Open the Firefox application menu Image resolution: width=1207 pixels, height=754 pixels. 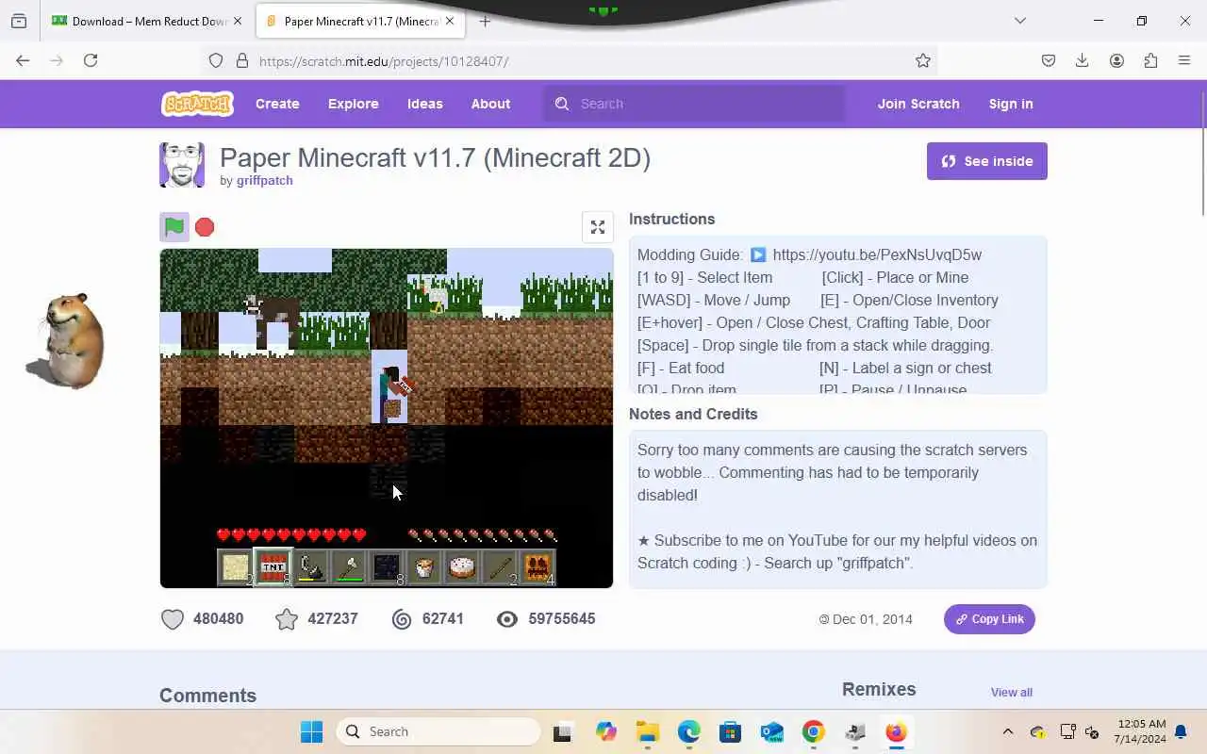pyautogui.click(x=1184, y=60)
